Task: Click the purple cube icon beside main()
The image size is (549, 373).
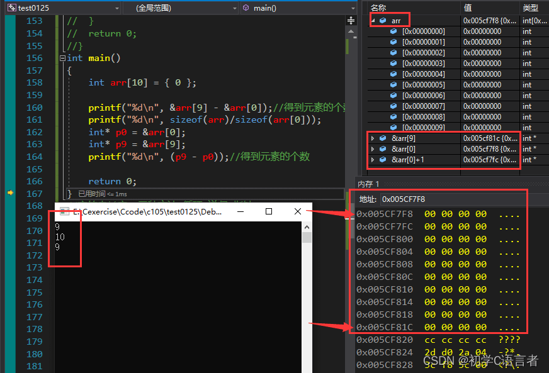Action: 246,8
